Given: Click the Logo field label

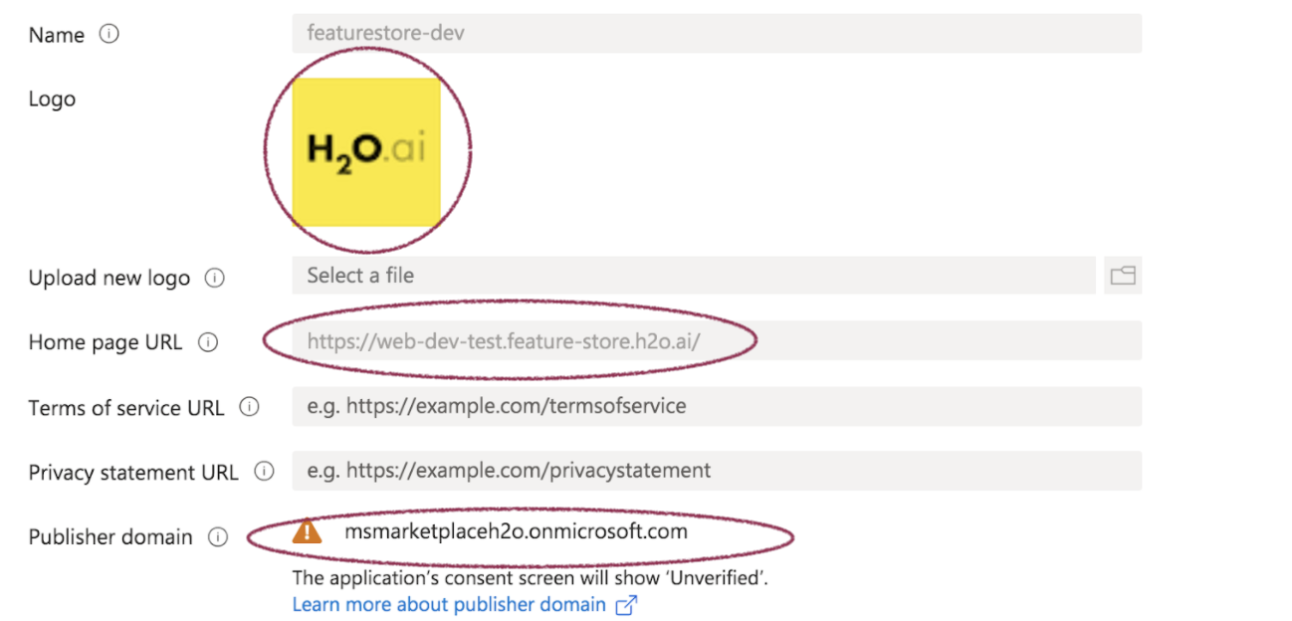Looking at the screenshot, I should click(52, 99).
